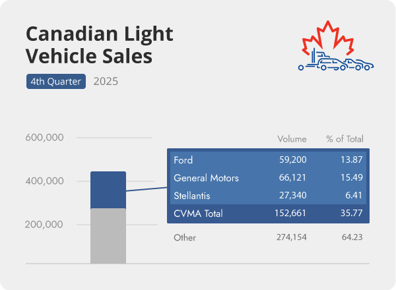Select the Stellantis row label
The image size is (396, 290).
(x=193, y=196)
